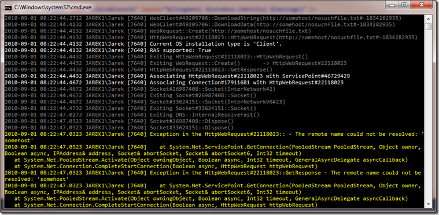
Task: Click 'Exiting HttpWebRequest#22118023::HttpWebRequest()' line
Action: point(156,57)
